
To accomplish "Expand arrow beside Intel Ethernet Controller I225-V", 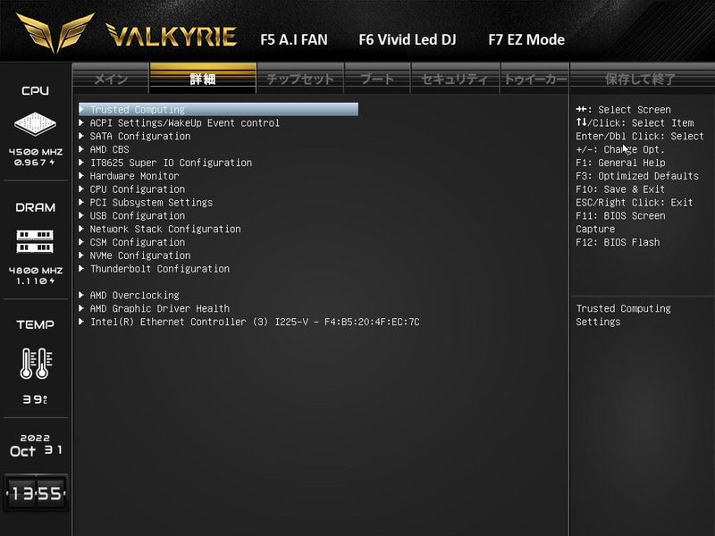I will [x=81, y=321].
